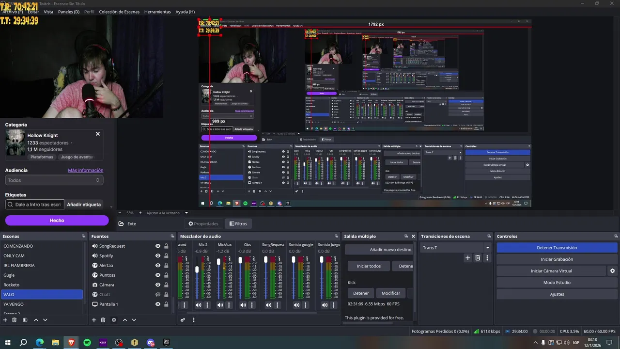The height and width of the screenshot is (349, 620).
Task: Move scene up with arrow in Escenas
Action: 36,320
